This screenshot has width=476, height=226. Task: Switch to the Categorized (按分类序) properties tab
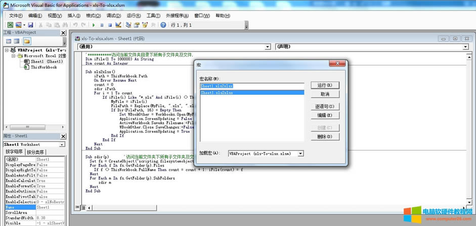36,152
